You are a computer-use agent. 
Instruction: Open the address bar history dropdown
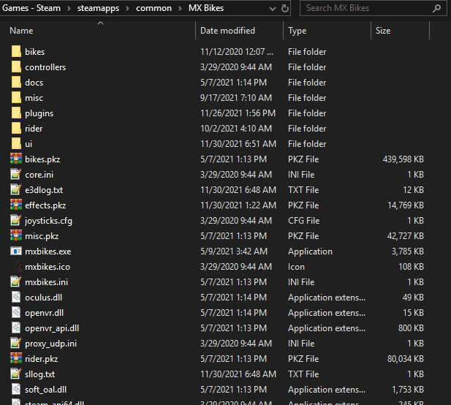tap(273, 9)
